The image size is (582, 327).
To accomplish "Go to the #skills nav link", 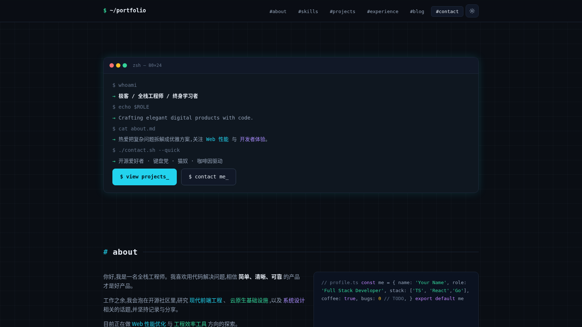I will click(308, 12).
